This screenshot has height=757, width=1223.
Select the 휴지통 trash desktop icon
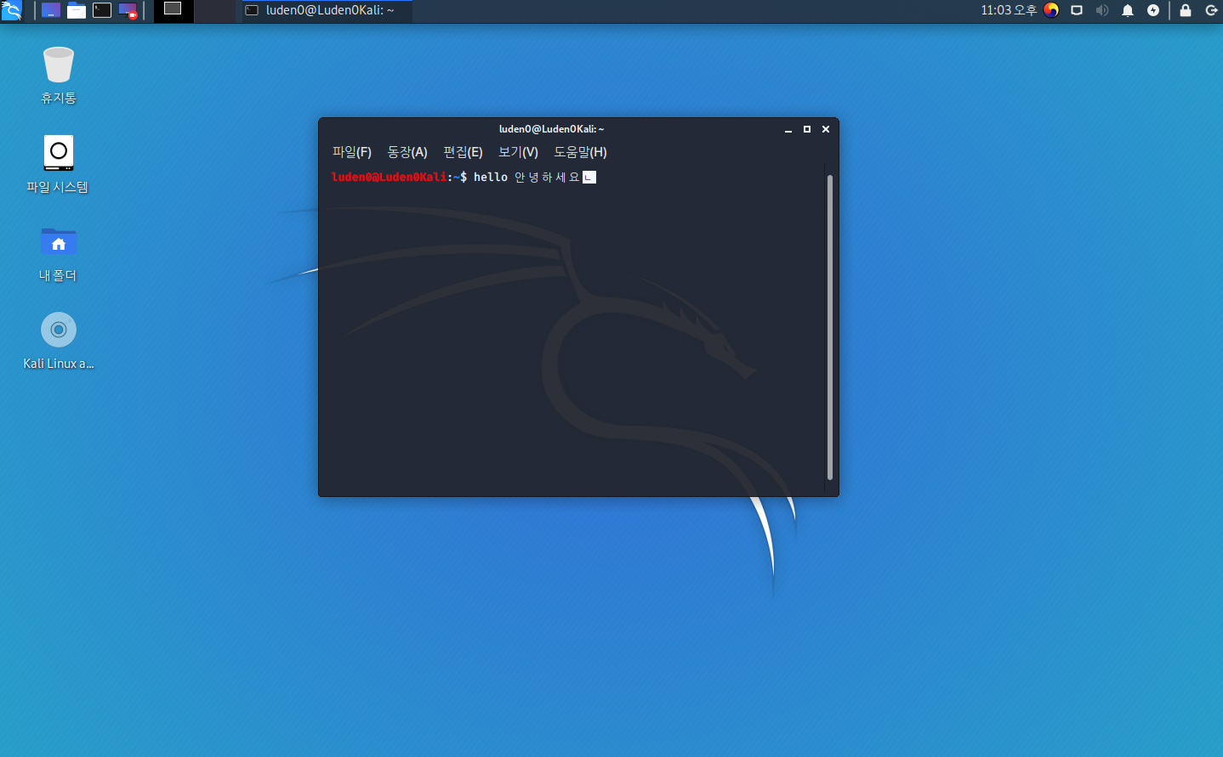pyautogui.click(x=59, y=76)
